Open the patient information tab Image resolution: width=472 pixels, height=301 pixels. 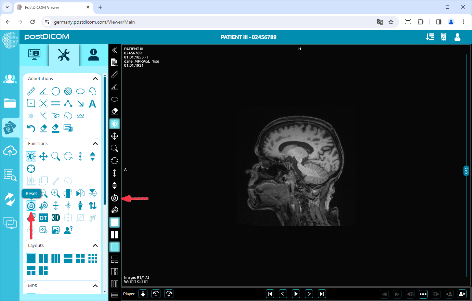pyautogui.click(x=92, y=55)
